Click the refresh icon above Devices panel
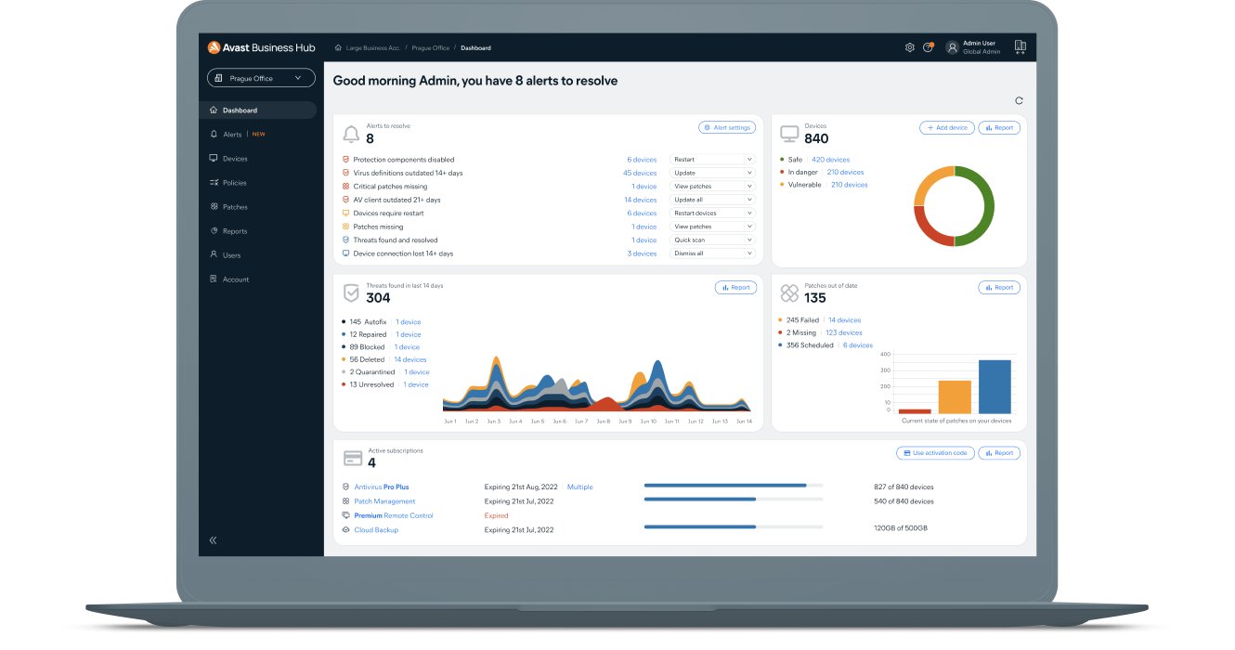1235x650 pixels. pos(1019,100)
